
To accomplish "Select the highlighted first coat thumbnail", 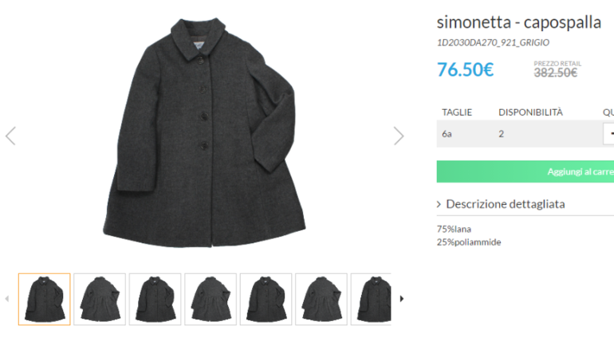I will [x=44, y=299].
